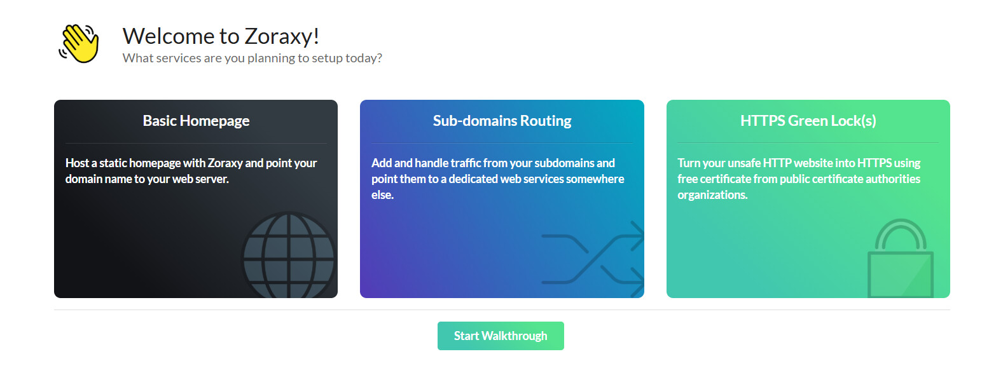Pick the HTTPS Green Lock(s) card title

pyautogui.click(x=808, y=121)
